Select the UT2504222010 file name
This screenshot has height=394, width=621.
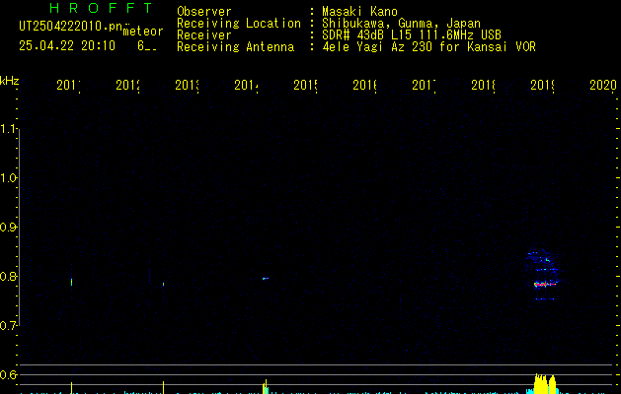tap(70, 27)
